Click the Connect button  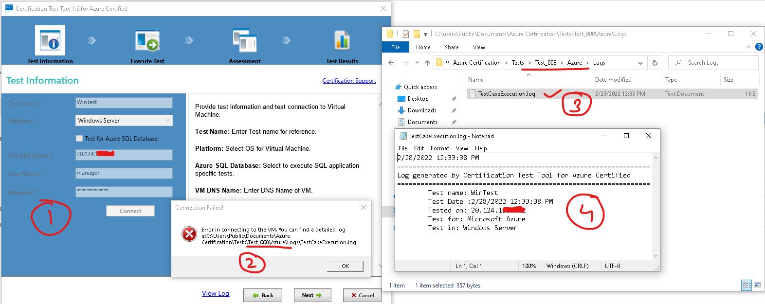pos(130,211)
